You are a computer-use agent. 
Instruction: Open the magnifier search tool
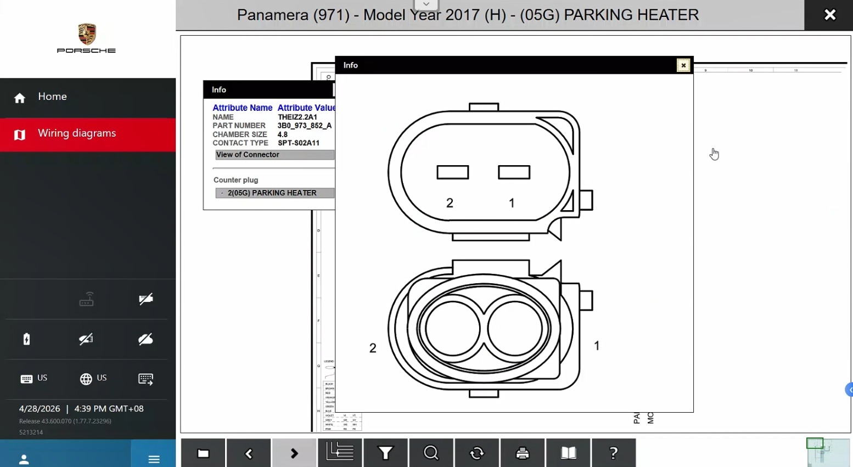pyautogui.click(x=431, y=453)
